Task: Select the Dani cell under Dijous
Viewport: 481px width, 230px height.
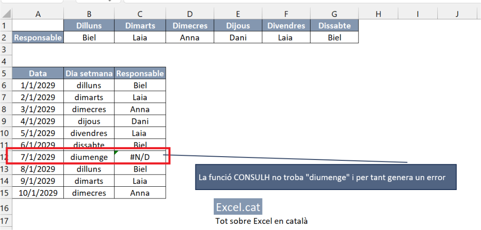Action: pyautogui.click(x=238, y=38)
